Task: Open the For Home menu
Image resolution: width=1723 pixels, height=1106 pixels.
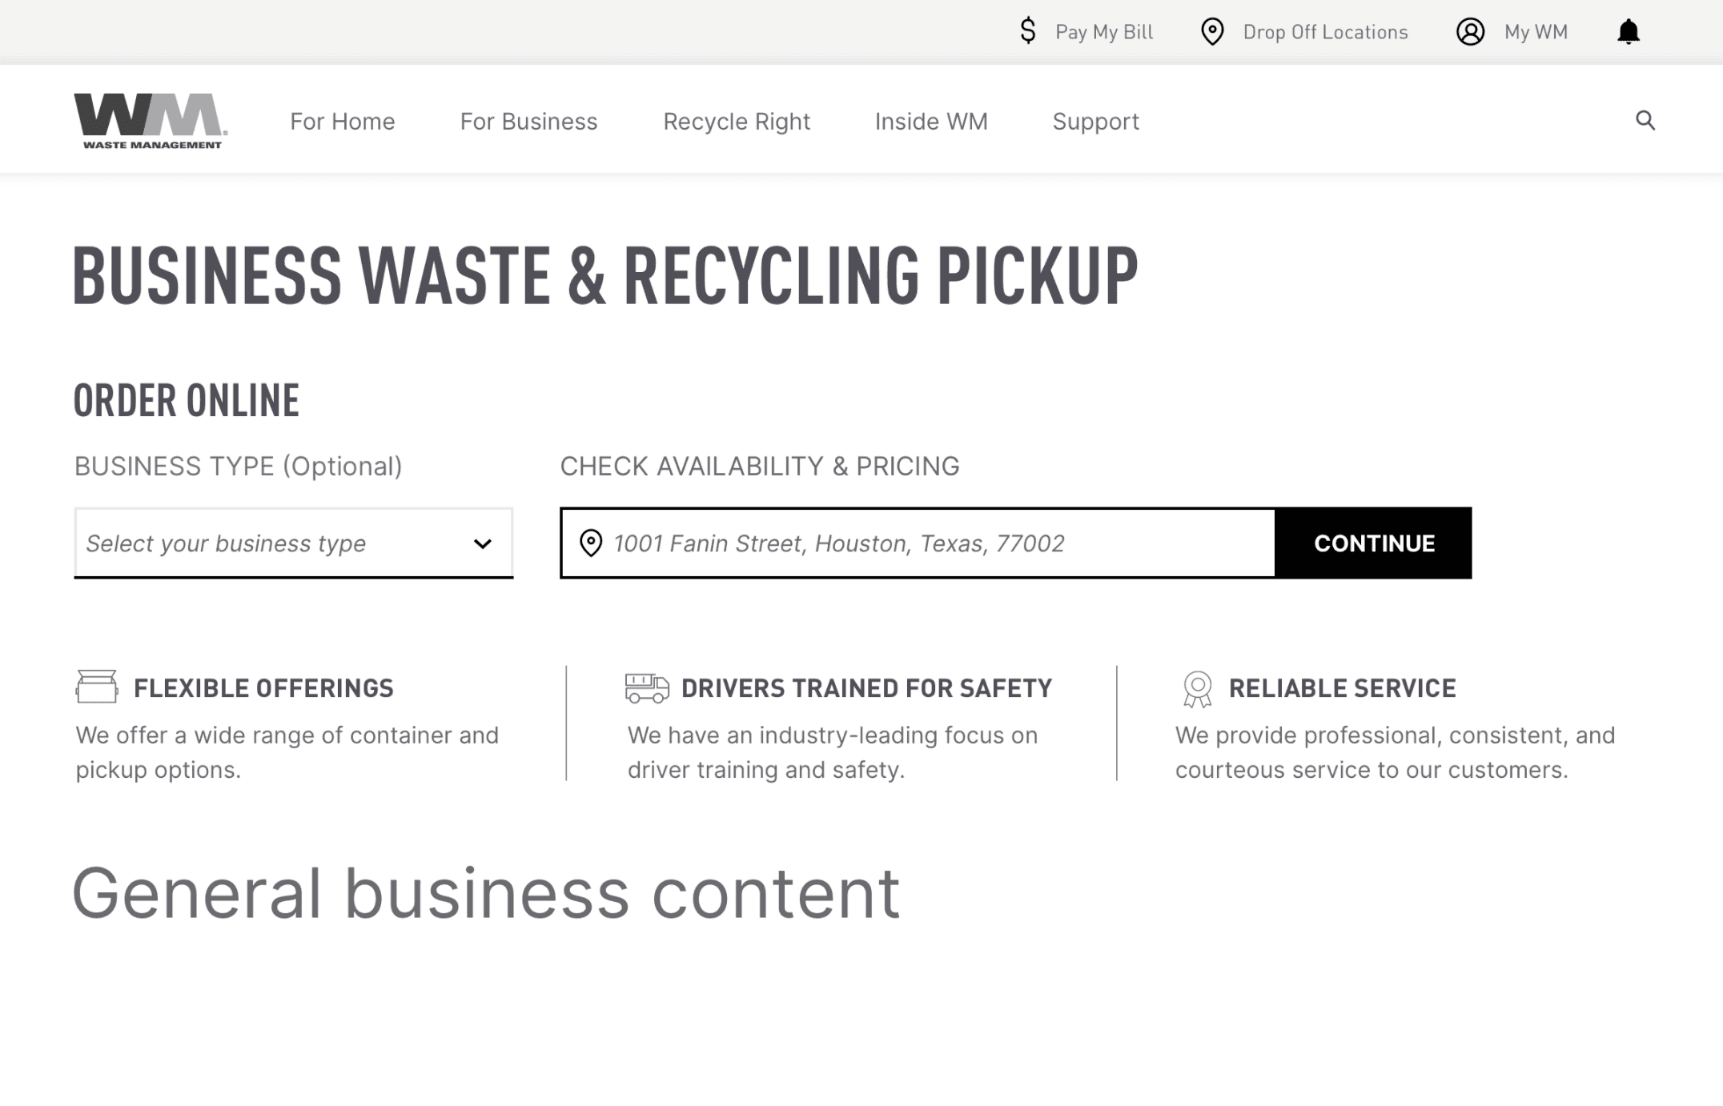Action: (x=342, y=121)
